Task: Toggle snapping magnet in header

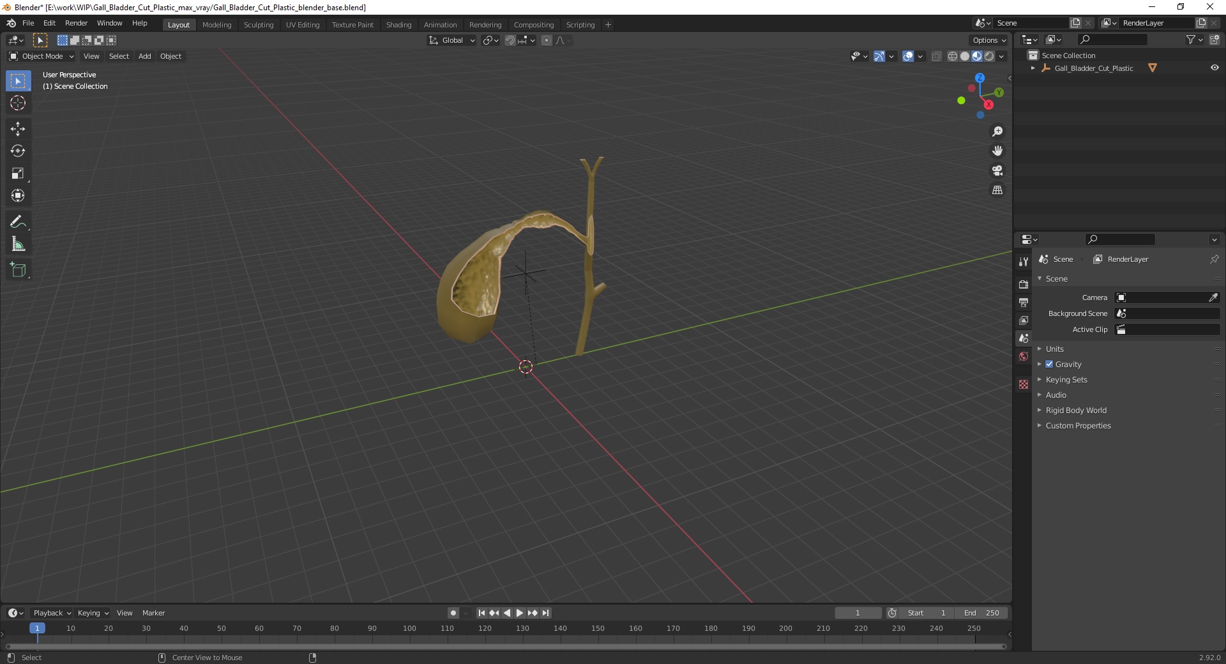Action: [510, 40]
